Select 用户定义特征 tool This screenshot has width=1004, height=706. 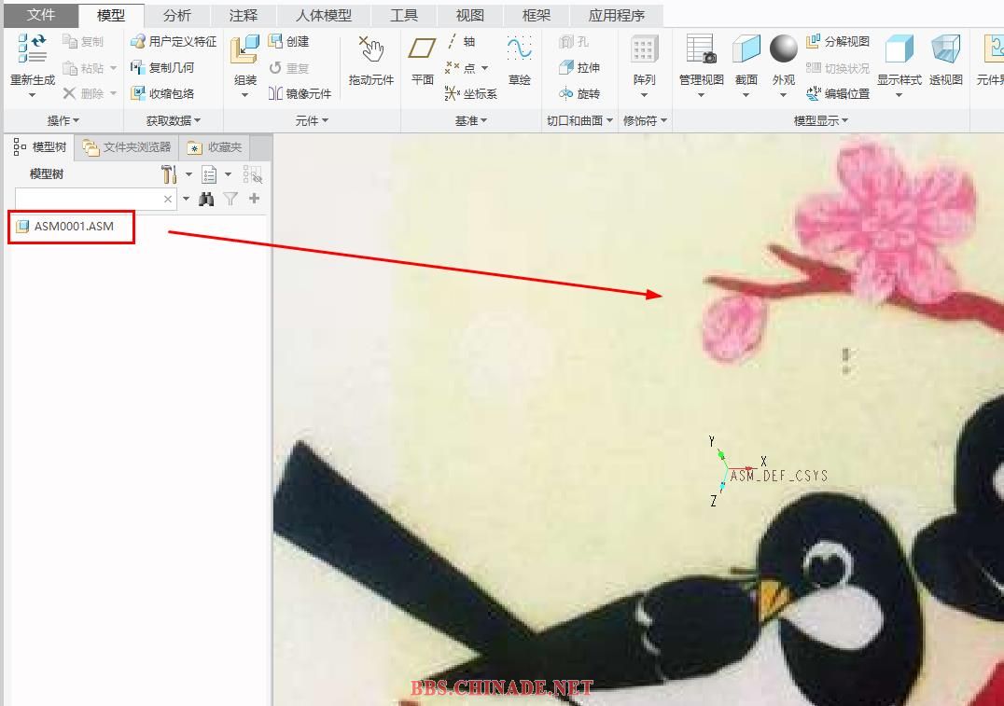click(174, 42)
